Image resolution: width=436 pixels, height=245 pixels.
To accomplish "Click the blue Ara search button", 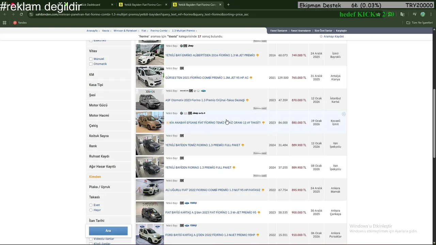I will point(108,231).
